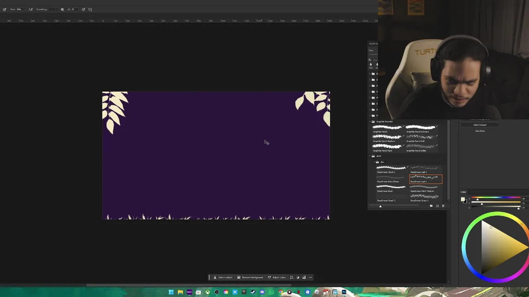
Task: Click the brush angle icon
Action: pos(69,9)
